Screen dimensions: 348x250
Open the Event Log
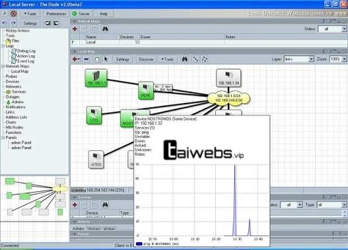[x=26, y=61]
